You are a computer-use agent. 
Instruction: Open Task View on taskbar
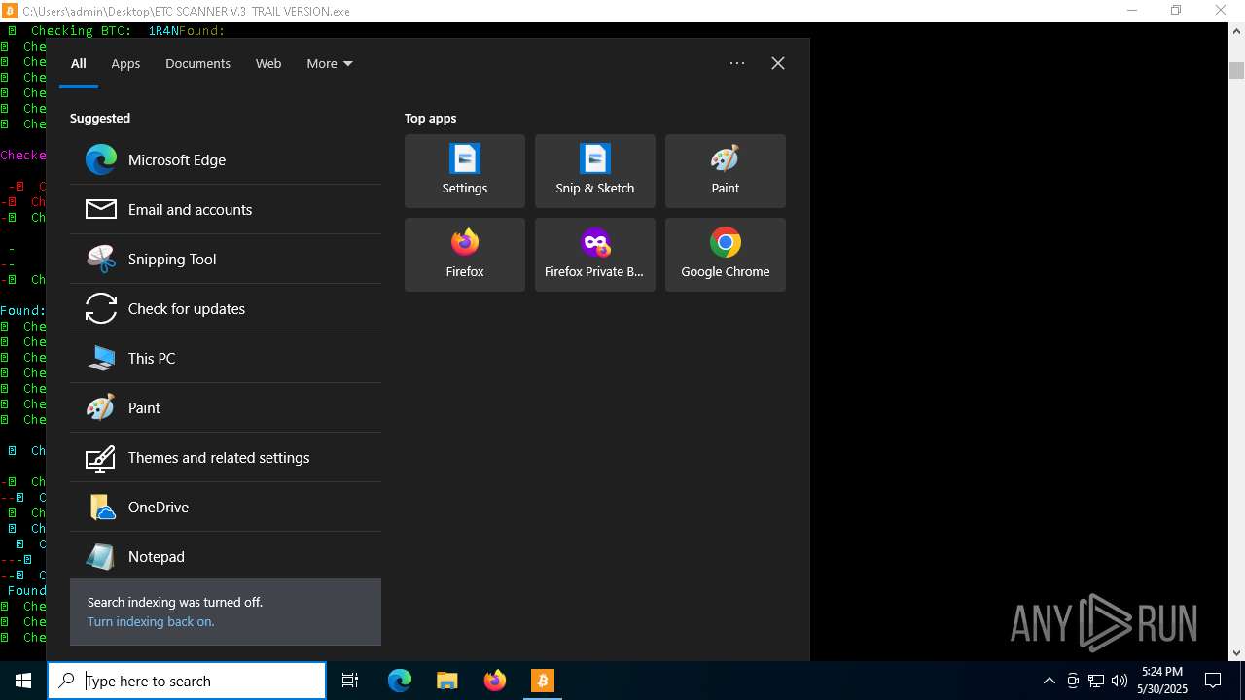pos(350,681)
